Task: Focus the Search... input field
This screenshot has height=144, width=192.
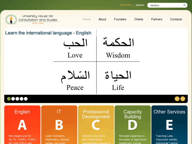Action: pyautogui.click(x=167, y=5)
